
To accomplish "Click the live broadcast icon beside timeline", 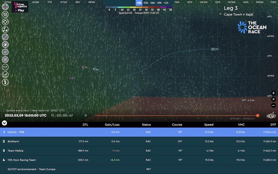I will (x=271, y=116).
